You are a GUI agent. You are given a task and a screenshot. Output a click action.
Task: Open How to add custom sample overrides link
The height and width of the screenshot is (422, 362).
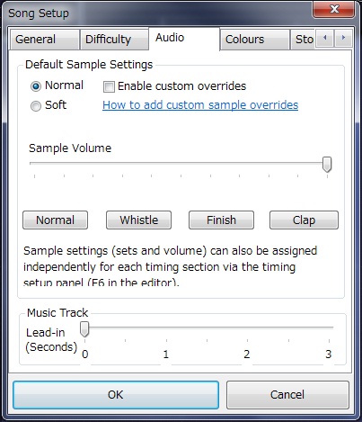[x=200, y=105]
